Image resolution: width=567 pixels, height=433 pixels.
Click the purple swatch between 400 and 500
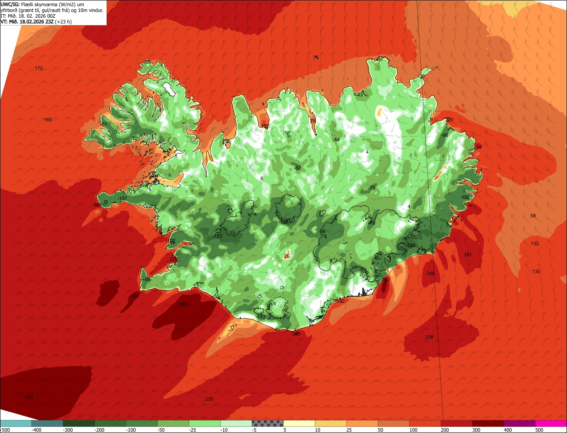519,423
